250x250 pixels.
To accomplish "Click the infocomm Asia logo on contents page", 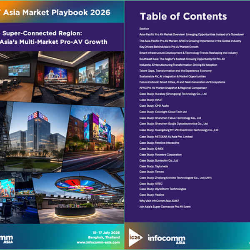I will (166, 239).
